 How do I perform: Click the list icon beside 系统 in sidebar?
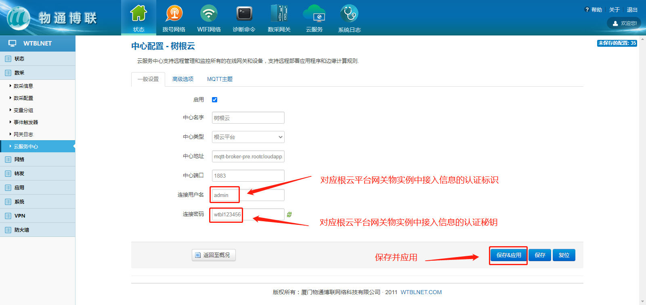coord(8,202)
